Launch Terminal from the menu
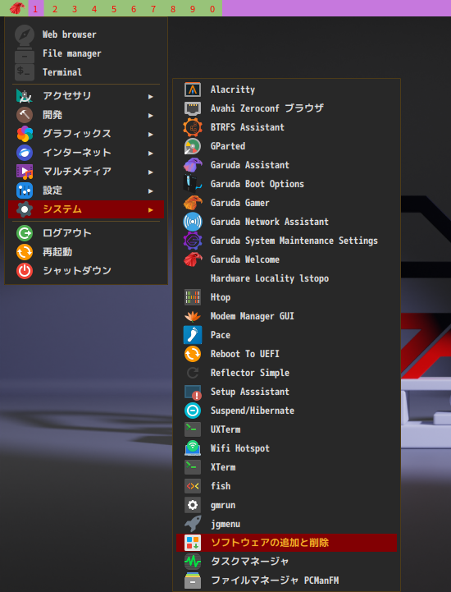Screen dimensions: 451x592 [86, 72]
